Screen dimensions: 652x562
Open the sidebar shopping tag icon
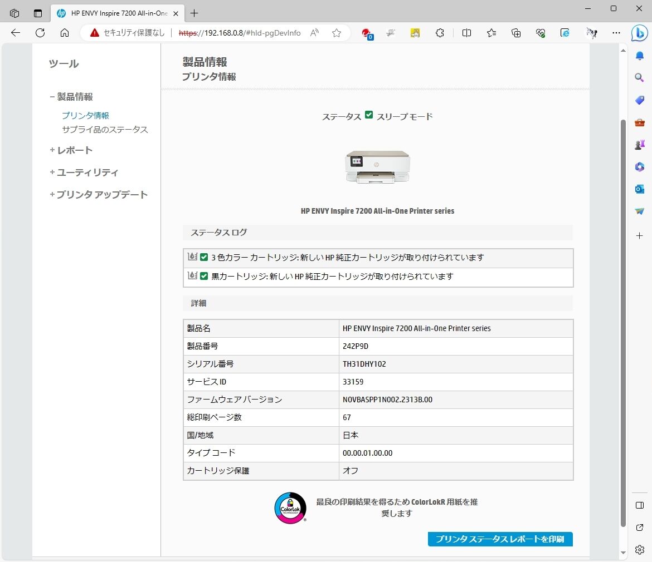point(640,100)
